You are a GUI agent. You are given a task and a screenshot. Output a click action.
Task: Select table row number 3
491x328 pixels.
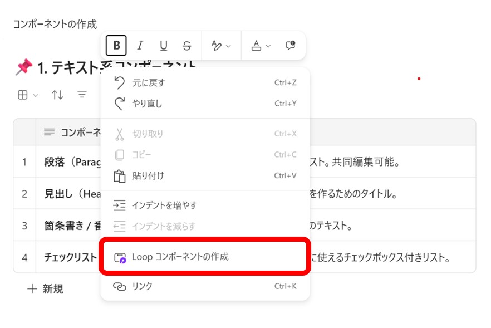(24, 226)
